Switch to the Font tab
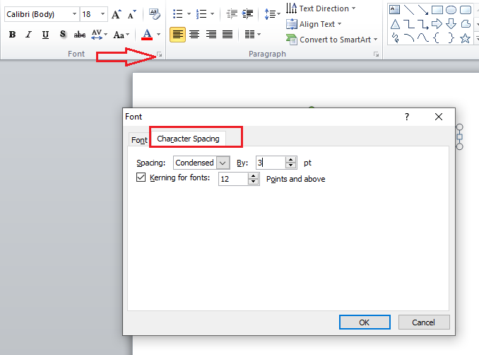The width and height of the screenshot is (479, 355). tap(139, 140)
